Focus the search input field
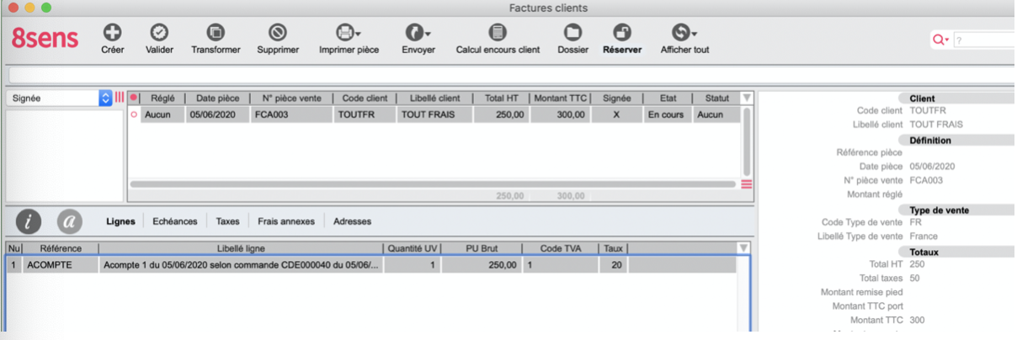1017x340 pixels. (x=984, y=40)
